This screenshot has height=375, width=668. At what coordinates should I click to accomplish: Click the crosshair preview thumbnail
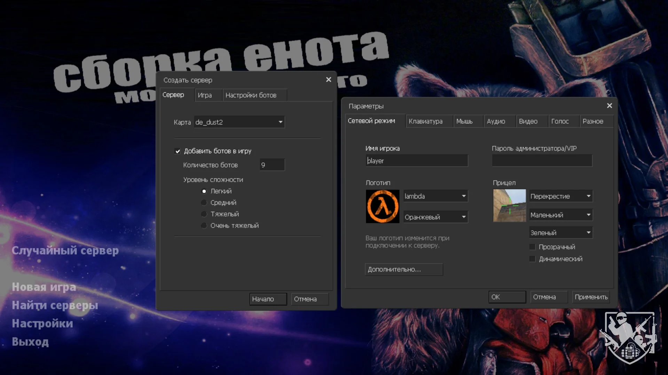click(x=509, y=205)
